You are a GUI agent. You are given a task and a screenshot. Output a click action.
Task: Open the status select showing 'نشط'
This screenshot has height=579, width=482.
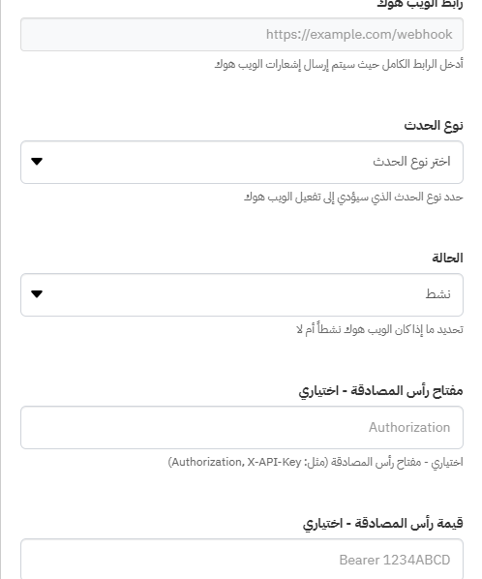pos(242,294)
